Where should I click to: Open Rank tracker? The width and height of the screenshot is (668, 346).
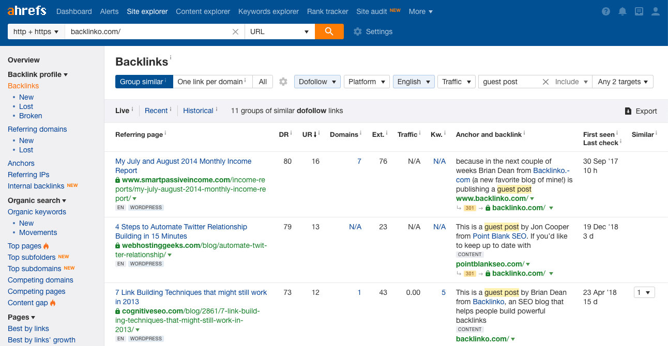point(327,11)
